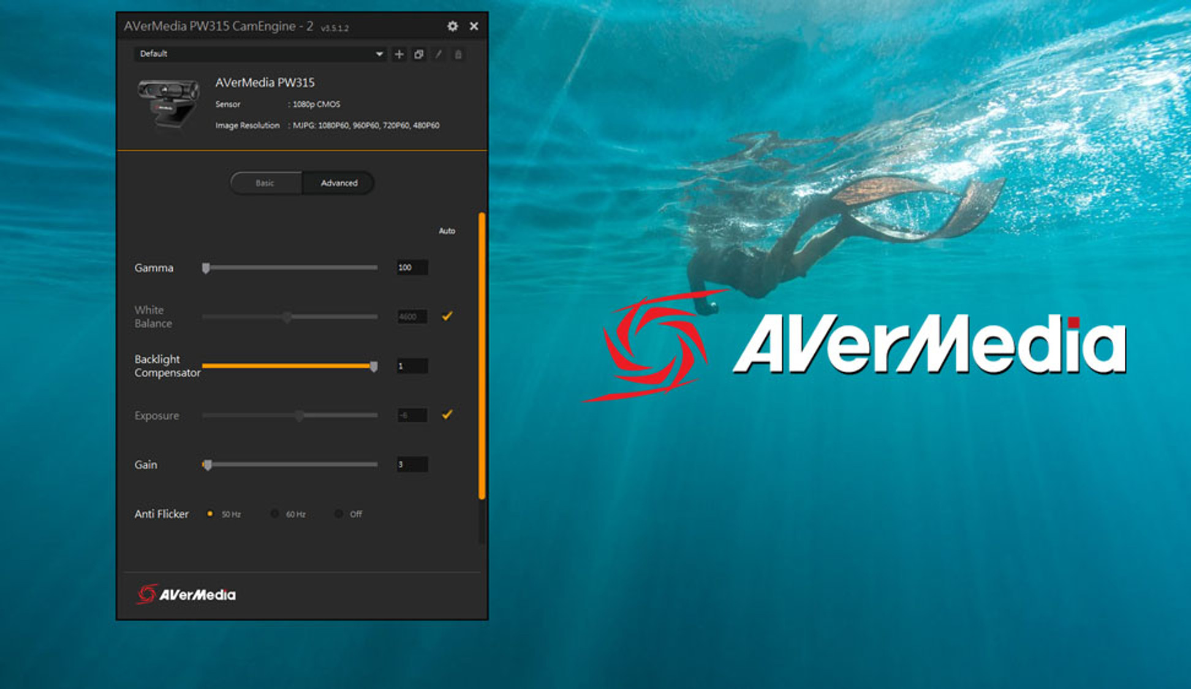Click the Backlight Compensator value field
Viewport: 1191px width, 689px height.
(x=412, y=366)
